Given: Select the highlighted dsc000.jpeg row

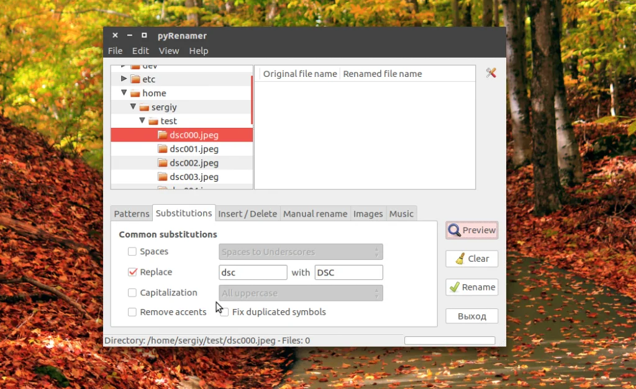Looking at the screenshot, I should (x=182, y=135).
